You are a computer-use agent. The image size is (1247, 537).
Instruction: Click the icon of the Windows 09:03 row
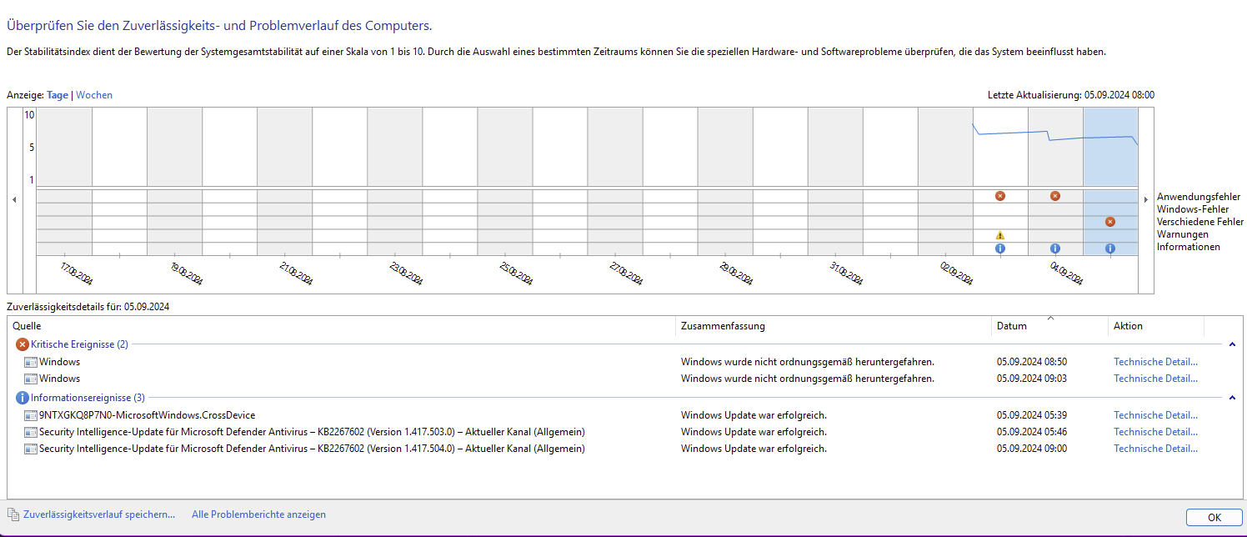pos(31,379)
